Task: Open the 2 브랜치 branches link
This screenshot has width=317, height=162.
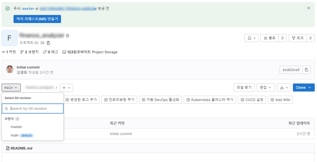Action: [x=29, y=52]
